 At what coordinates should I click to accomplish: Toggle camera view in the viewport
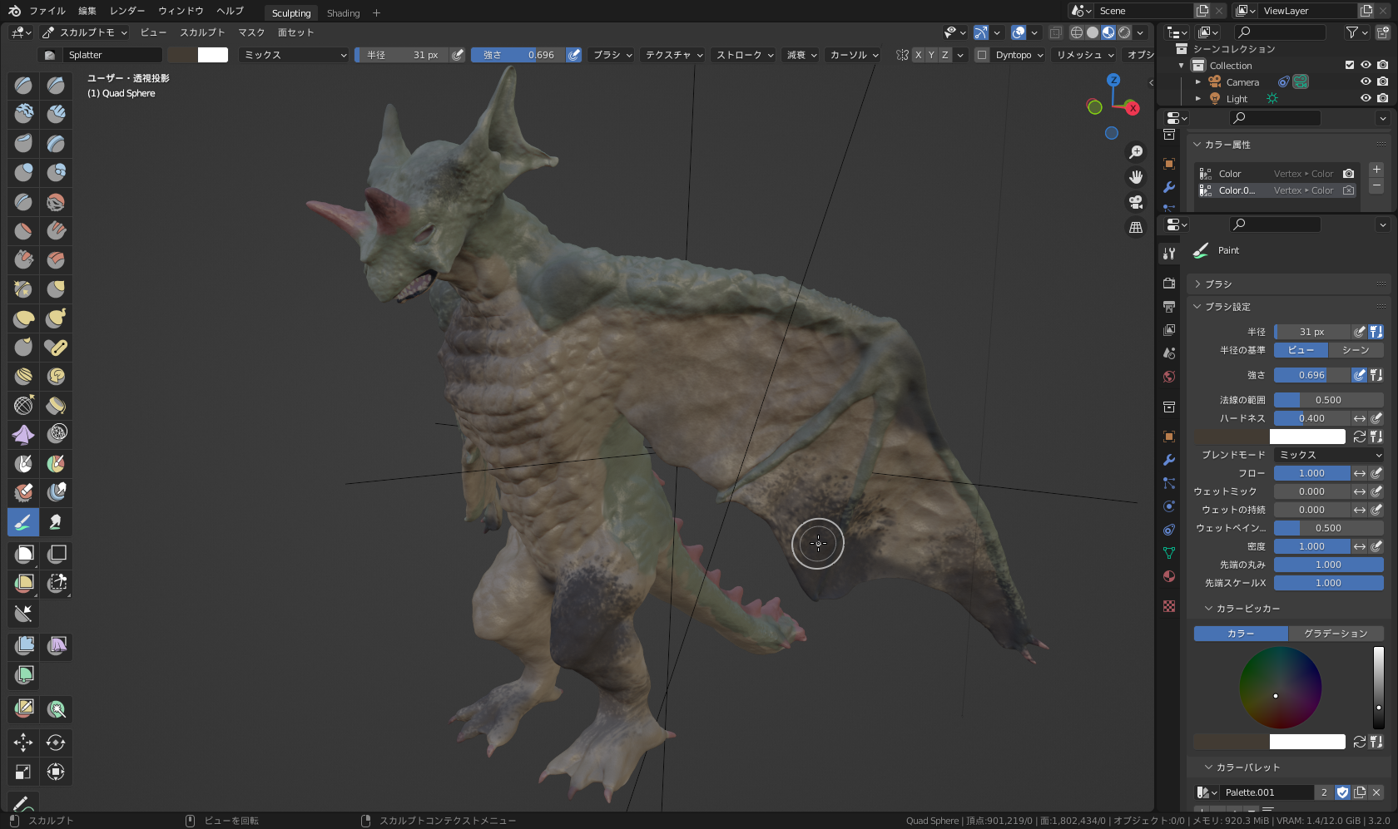point(1135,202)
